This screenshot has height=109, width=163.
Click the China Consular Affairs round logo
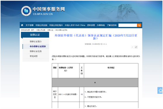click(26, 11)
